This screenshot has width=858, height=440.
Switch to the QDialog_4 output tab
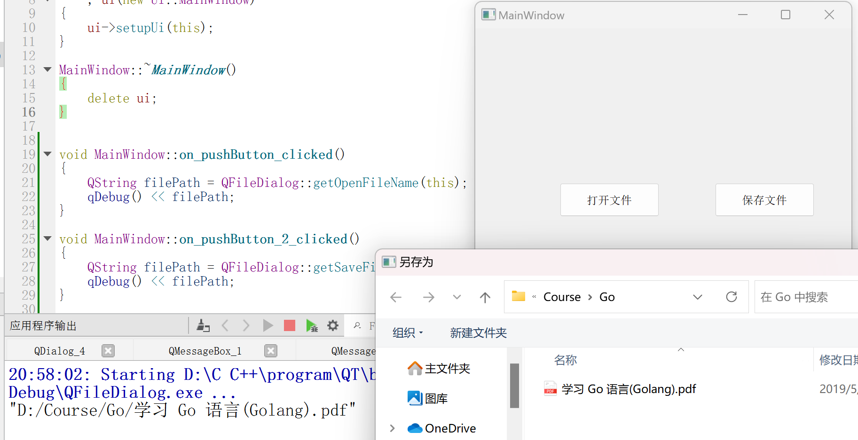point(60,351)
